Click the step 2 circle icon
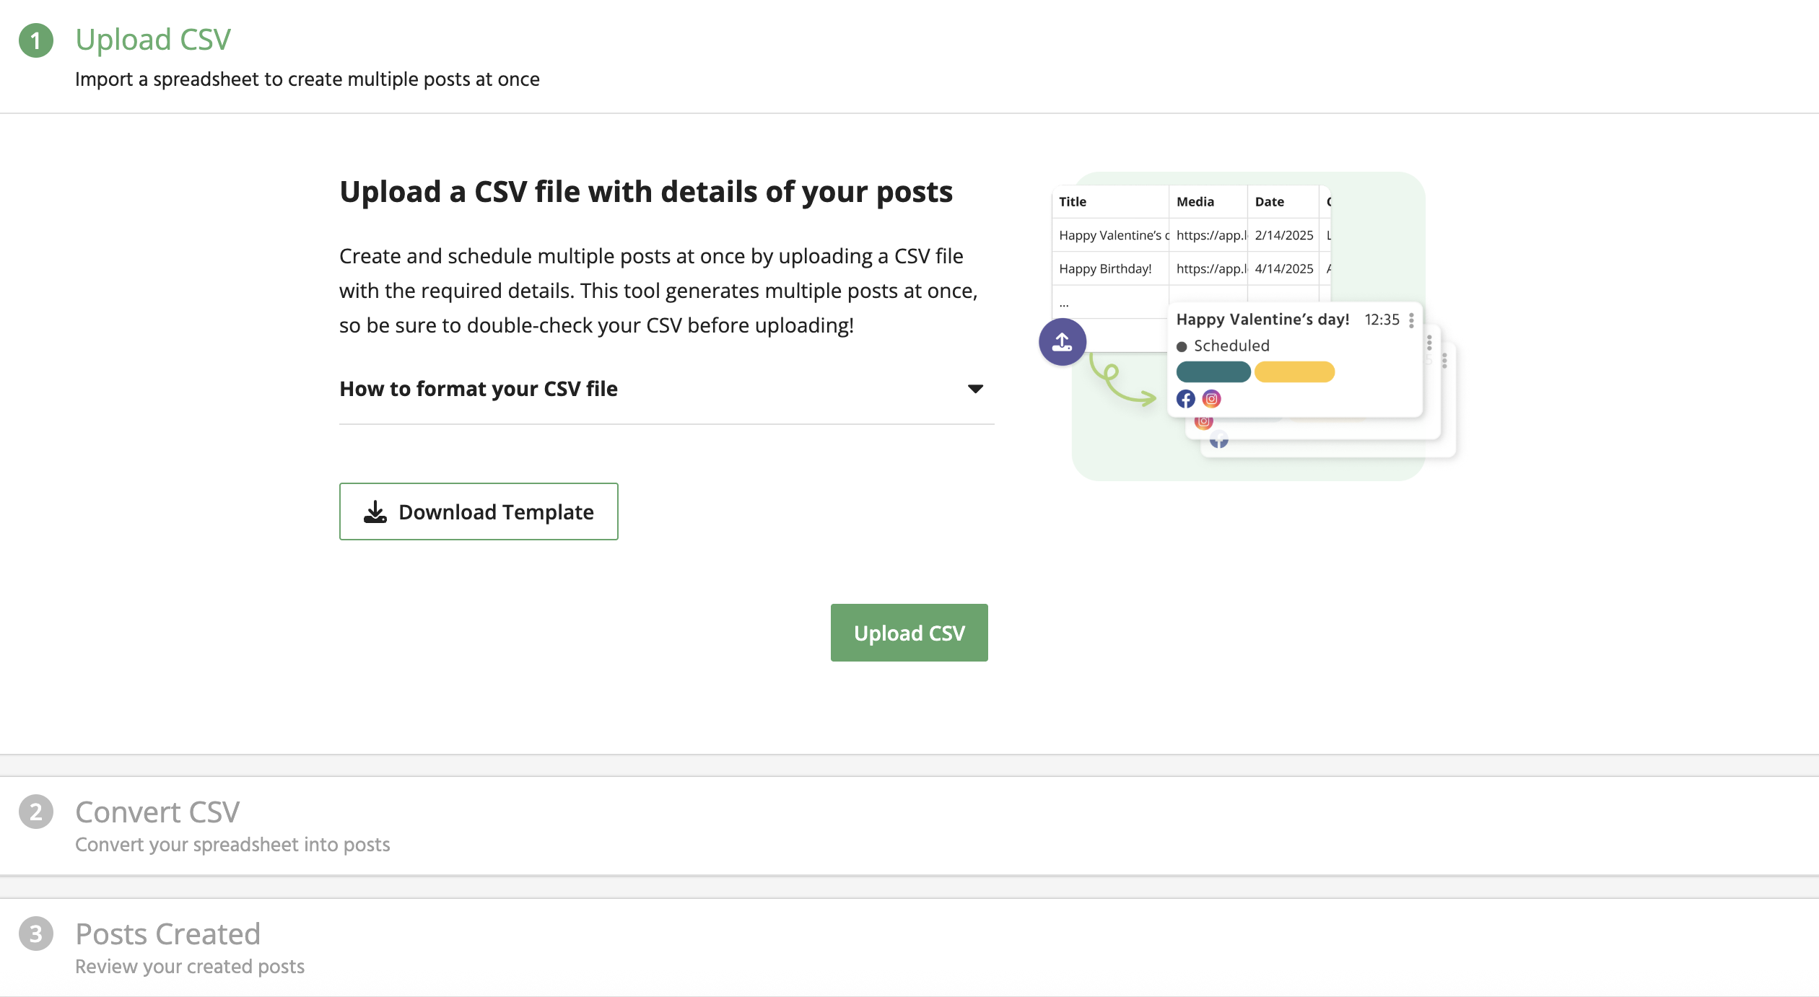1819x997 pixels. (36, 811)
